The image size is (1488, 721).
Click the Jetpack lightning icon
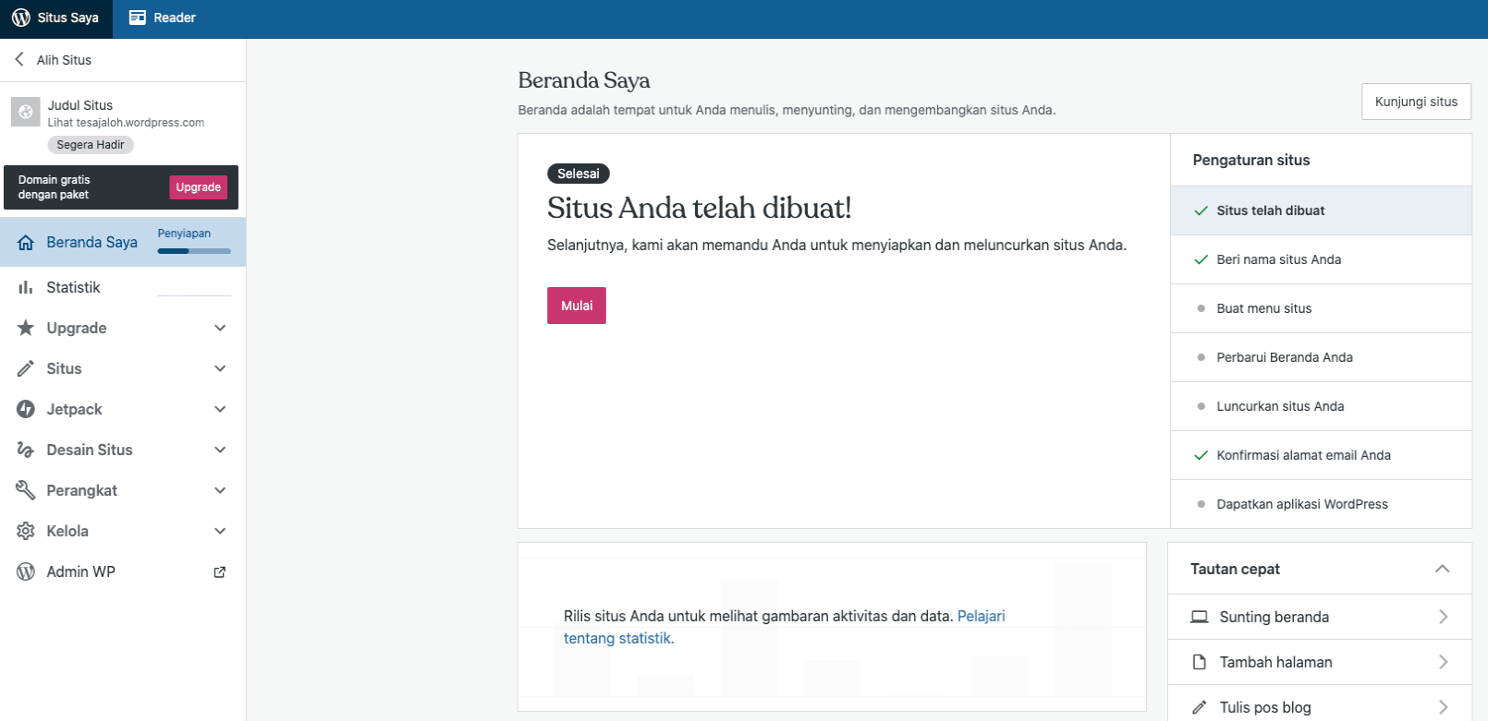tap(26, 409)
